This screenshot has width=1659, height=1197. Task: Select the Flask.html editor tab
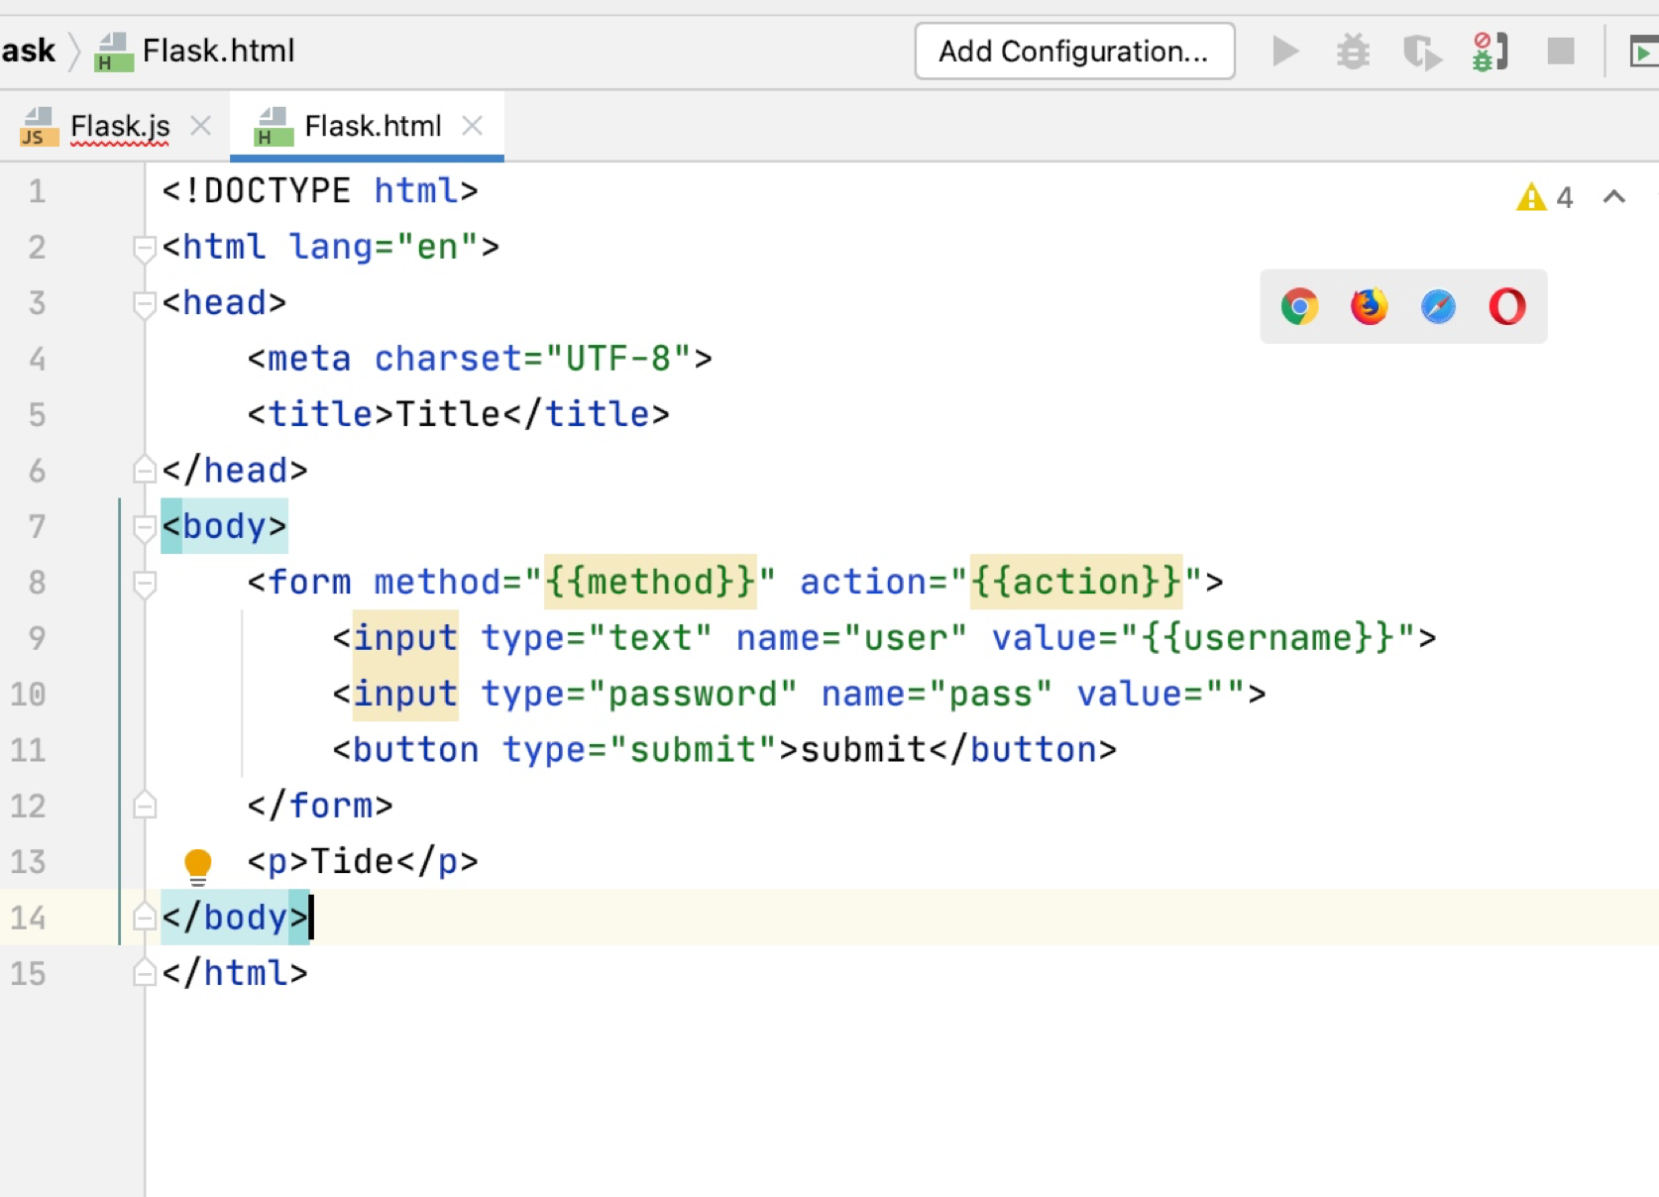click(372, 127)
